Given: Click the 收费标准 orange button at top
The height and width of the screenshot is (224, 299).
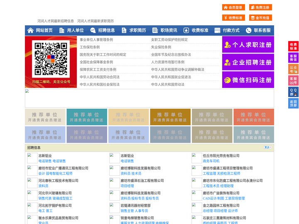Looking at the screenshot, I should (x=233, y=18).
